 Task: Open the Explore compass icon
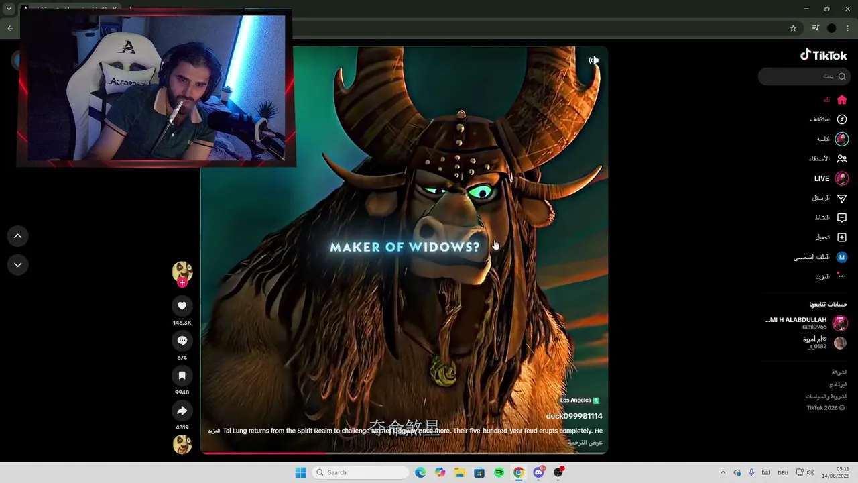(x=842, y=119)
